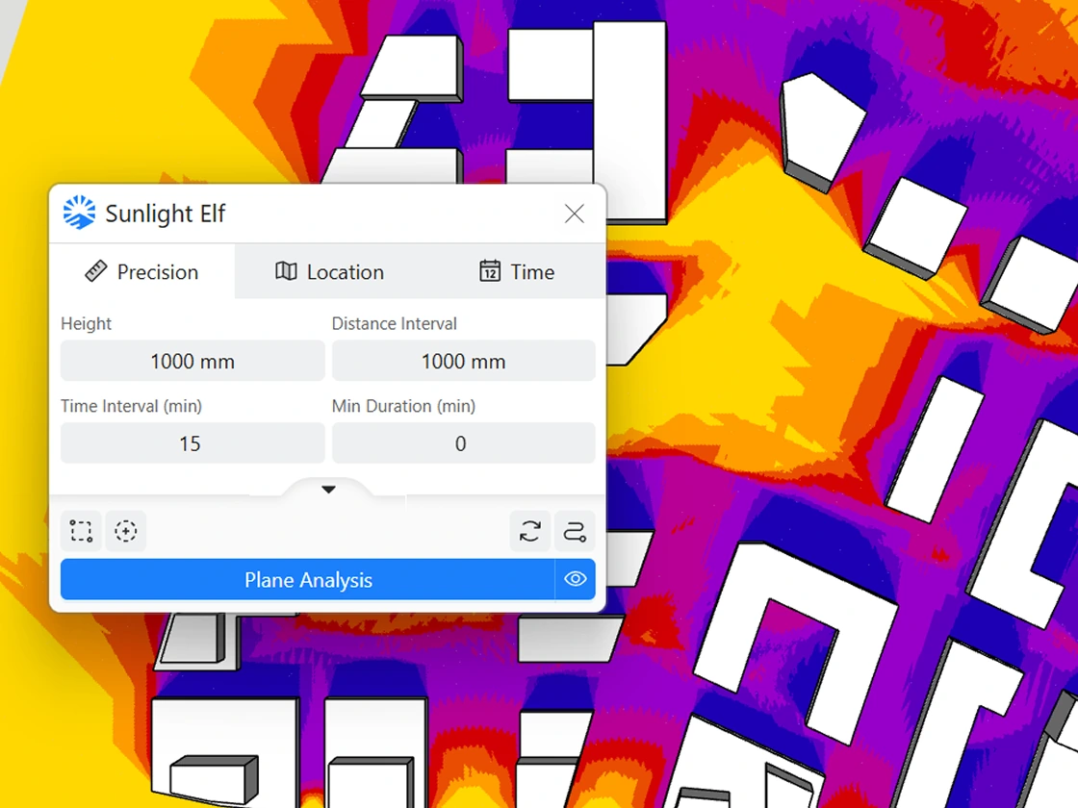Run the Plane Analysis button
Viewport: 1078px width, 808px height.
coord(307,579)
